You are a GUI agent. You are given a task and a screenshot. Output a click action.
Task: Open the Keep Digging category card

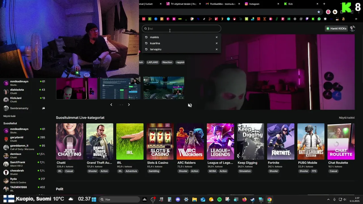(x=250, y=141)
